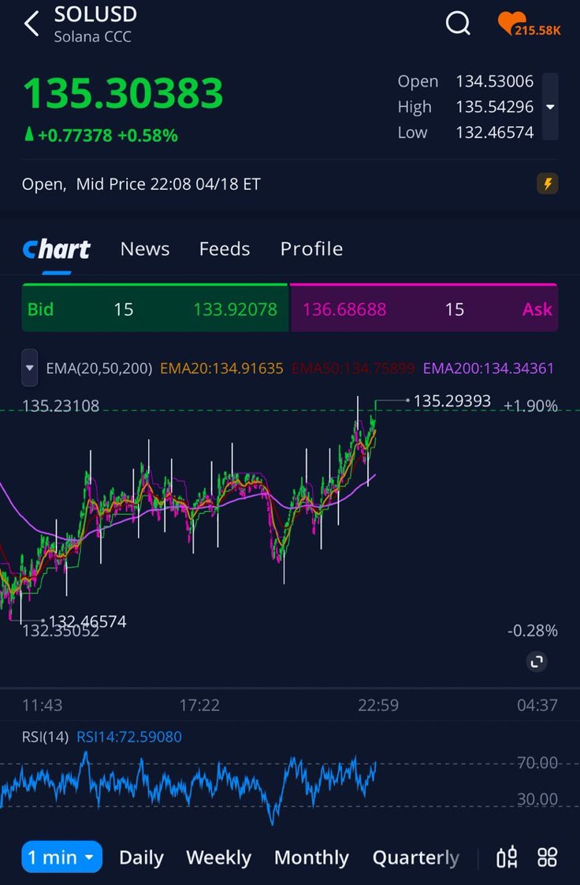Screen dimensions: 580x885
Task: Tap the 135.30383 current price
Action: point(123,93)
